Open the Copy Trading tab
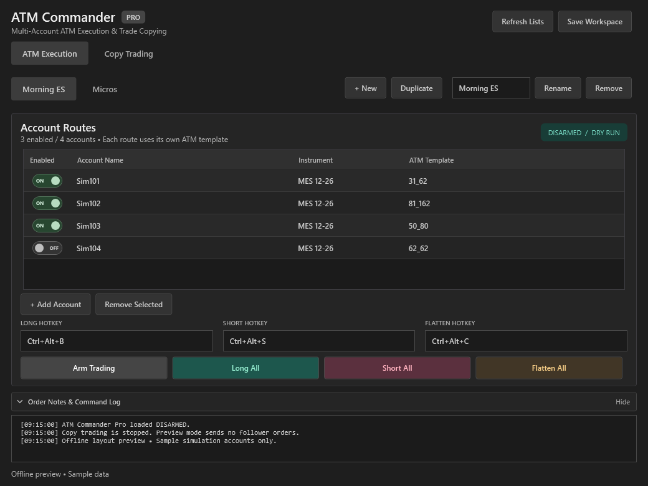The image size is (648, 486). tap(128, 54)
